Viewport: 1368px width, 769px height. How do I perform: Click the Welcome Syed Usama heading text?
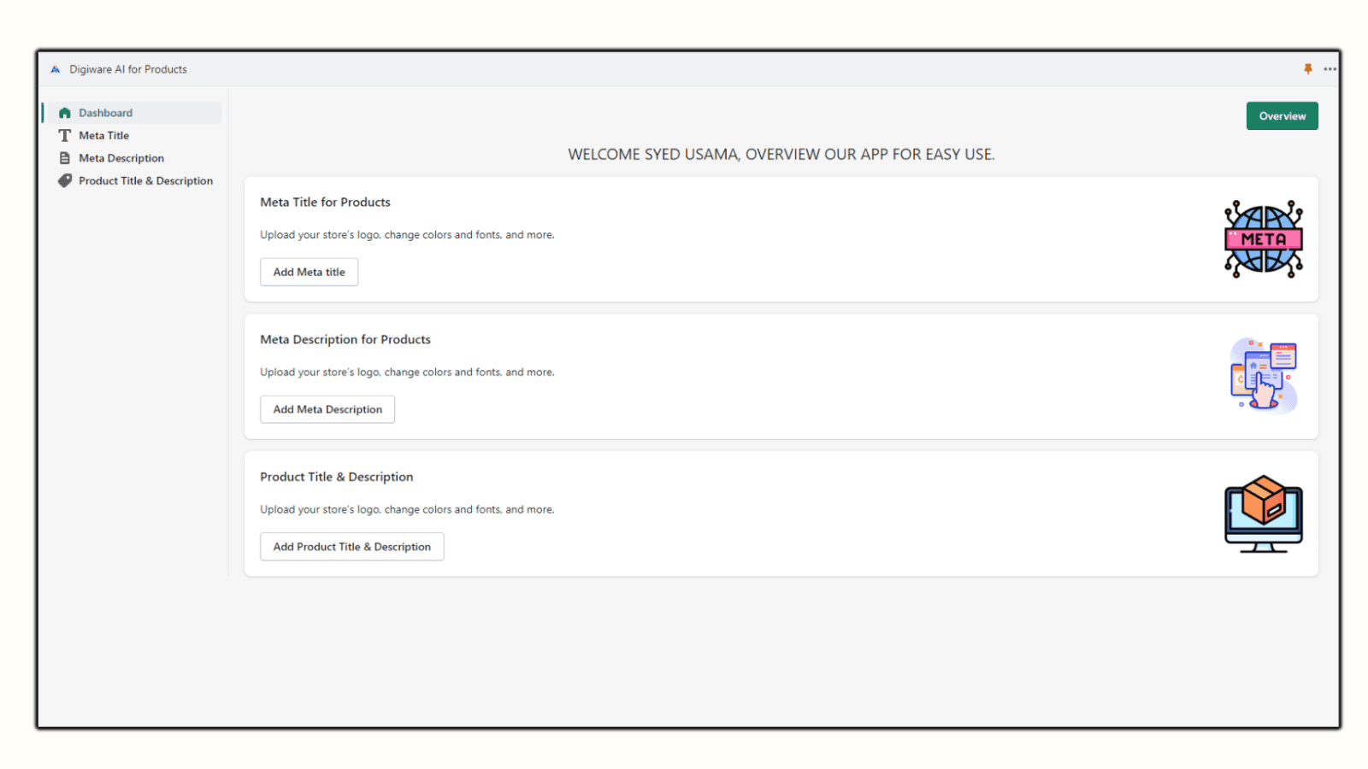point(781,155)
